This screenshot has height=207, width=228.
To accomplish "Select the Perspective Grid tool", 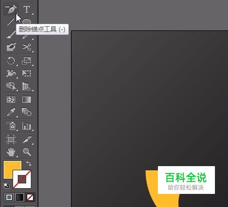I will 27,86.
